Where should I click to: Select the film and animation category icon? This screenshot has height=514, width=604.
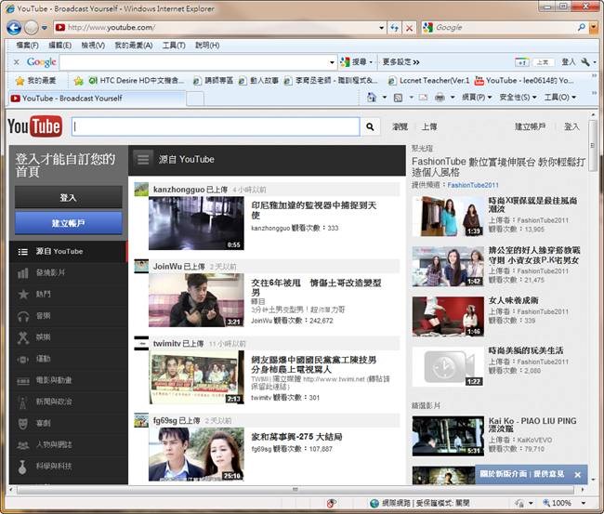tap(22, 381)
